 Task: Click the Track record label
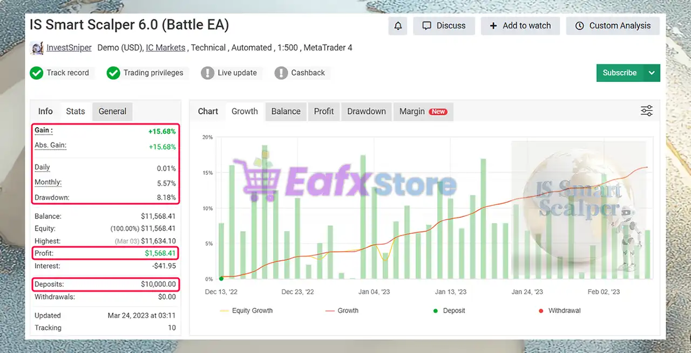67,73
